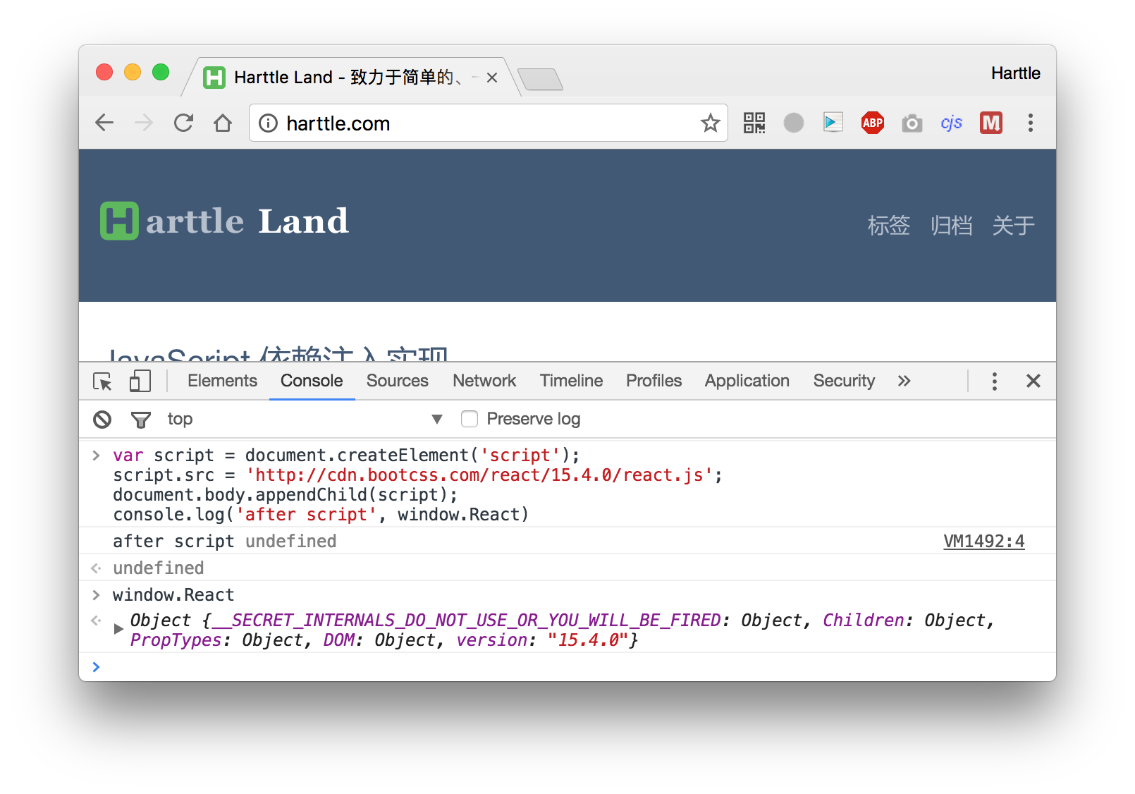Screen dimensions: 1135x794
Task: Click the camera screenshot extension icon
Action: [x=912, y=123]
